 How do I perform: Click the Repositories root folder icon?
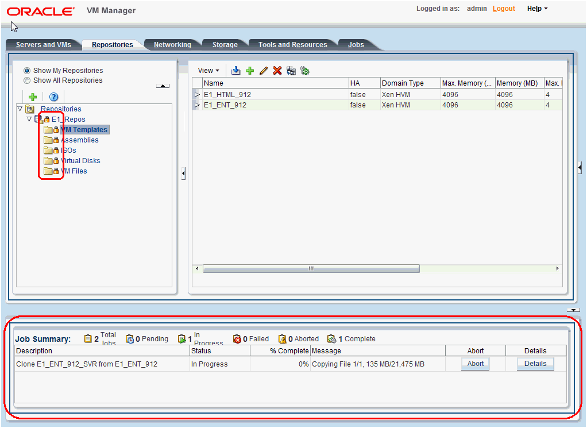tap(29, 109)
